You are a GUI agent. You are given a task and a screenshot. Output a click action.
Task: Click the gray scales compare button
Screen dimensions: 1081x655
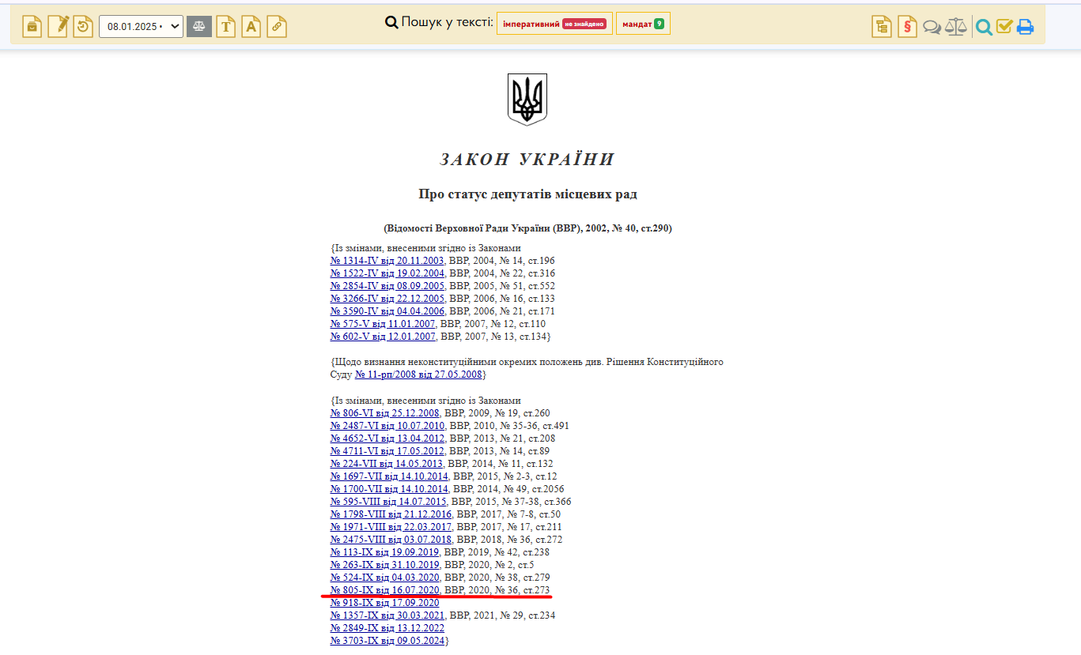[x=199, y=26]
